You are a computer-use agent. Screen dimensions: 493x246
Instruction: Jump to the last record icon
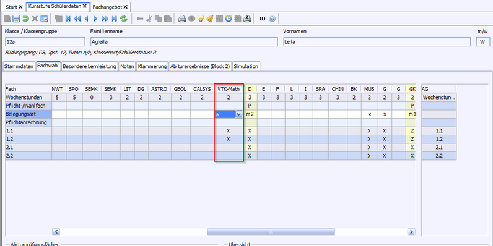pos(115,19)
